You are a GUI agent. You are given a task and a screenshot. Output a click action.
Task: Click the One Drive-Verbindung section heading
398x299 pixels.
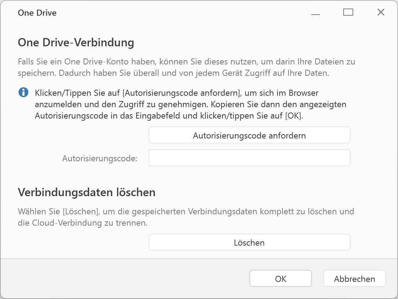[x=76, y=42]
